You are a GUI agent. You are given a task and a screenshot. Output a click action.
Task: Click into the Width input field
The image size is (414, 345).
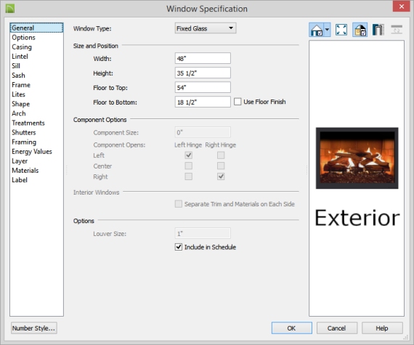tap(203, 58)
